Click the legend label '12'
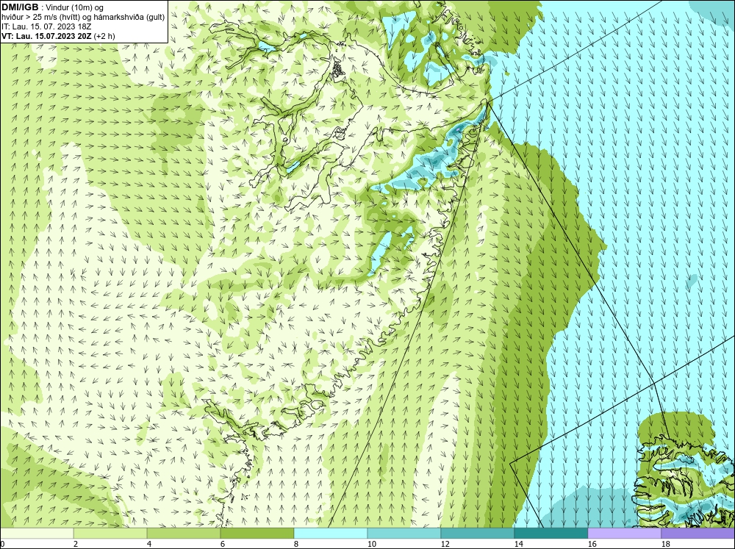 click(x=445, y=544)
